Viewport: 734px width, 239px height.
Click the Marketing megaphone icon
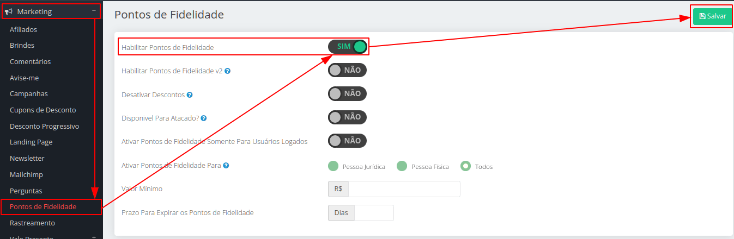coord(9,11)
